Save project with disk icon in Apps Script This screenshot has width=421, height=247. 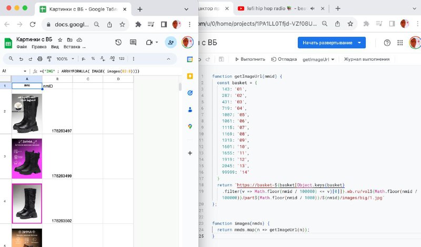click(x=221, y=59)
